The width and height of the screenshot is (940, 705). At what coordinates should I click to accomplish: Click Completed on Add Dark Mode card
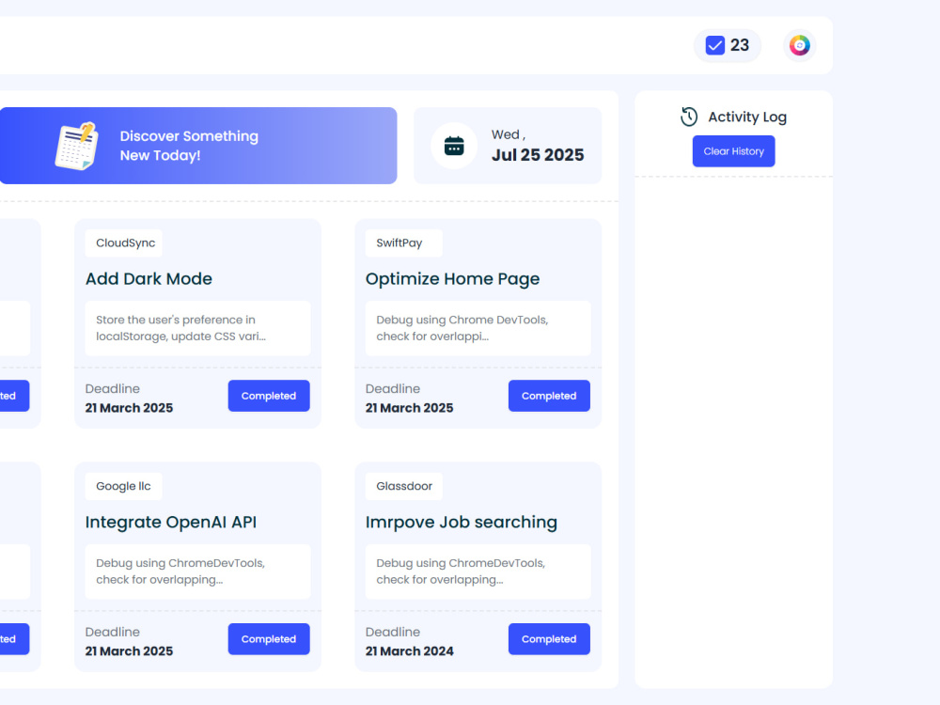[x=269, y=396]
